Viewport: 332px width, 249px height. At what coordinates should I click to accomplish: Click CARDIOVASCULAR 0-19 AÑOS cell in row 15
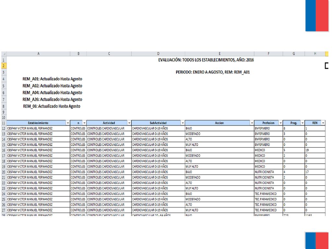[158, 145]
